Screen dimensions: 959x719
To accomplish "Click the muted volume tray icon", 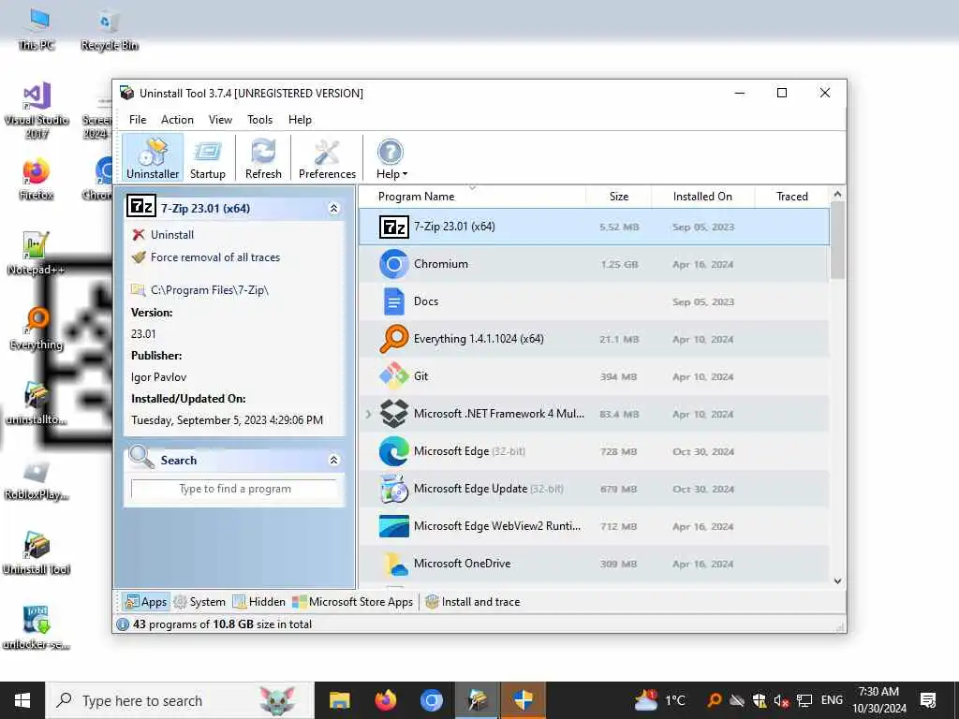I will [x=781, y=700].
